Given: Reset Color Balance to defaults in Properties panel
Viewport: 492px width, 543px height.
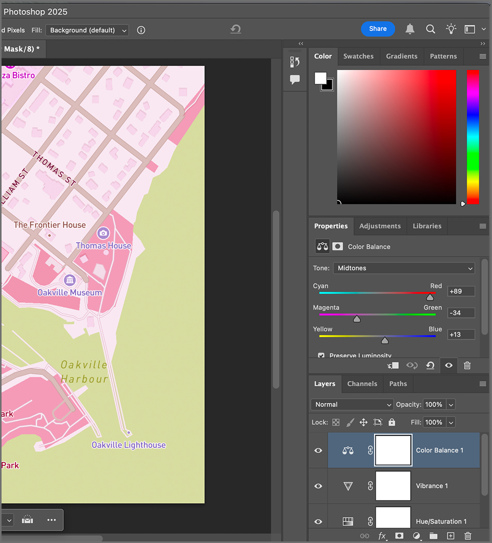Looking at the screenshot, I should pyautogui.click(x=430, y=366).
